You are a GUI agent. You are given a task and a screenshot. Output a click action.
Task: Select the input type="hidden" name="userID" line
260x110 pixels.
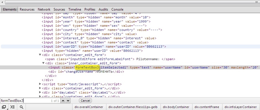pos(92,51)
